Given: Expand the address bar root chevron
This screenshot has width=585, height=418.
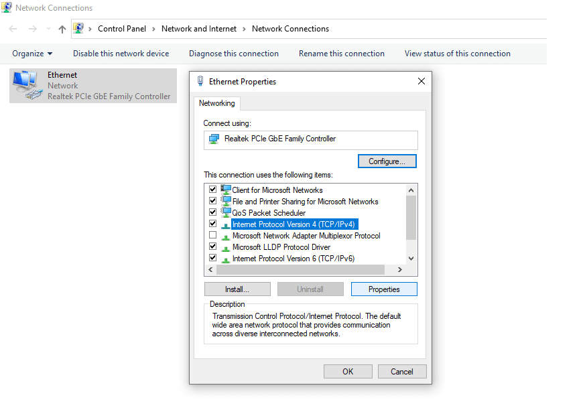Looking at the screenshot, I should pos(90,29).
